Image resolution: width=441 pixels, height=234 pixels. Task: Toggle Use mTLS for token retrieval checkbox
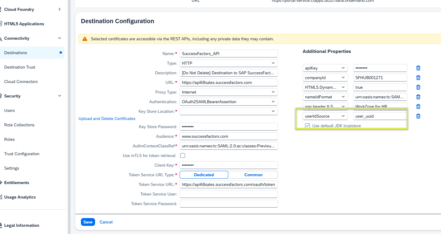(182, 155)
